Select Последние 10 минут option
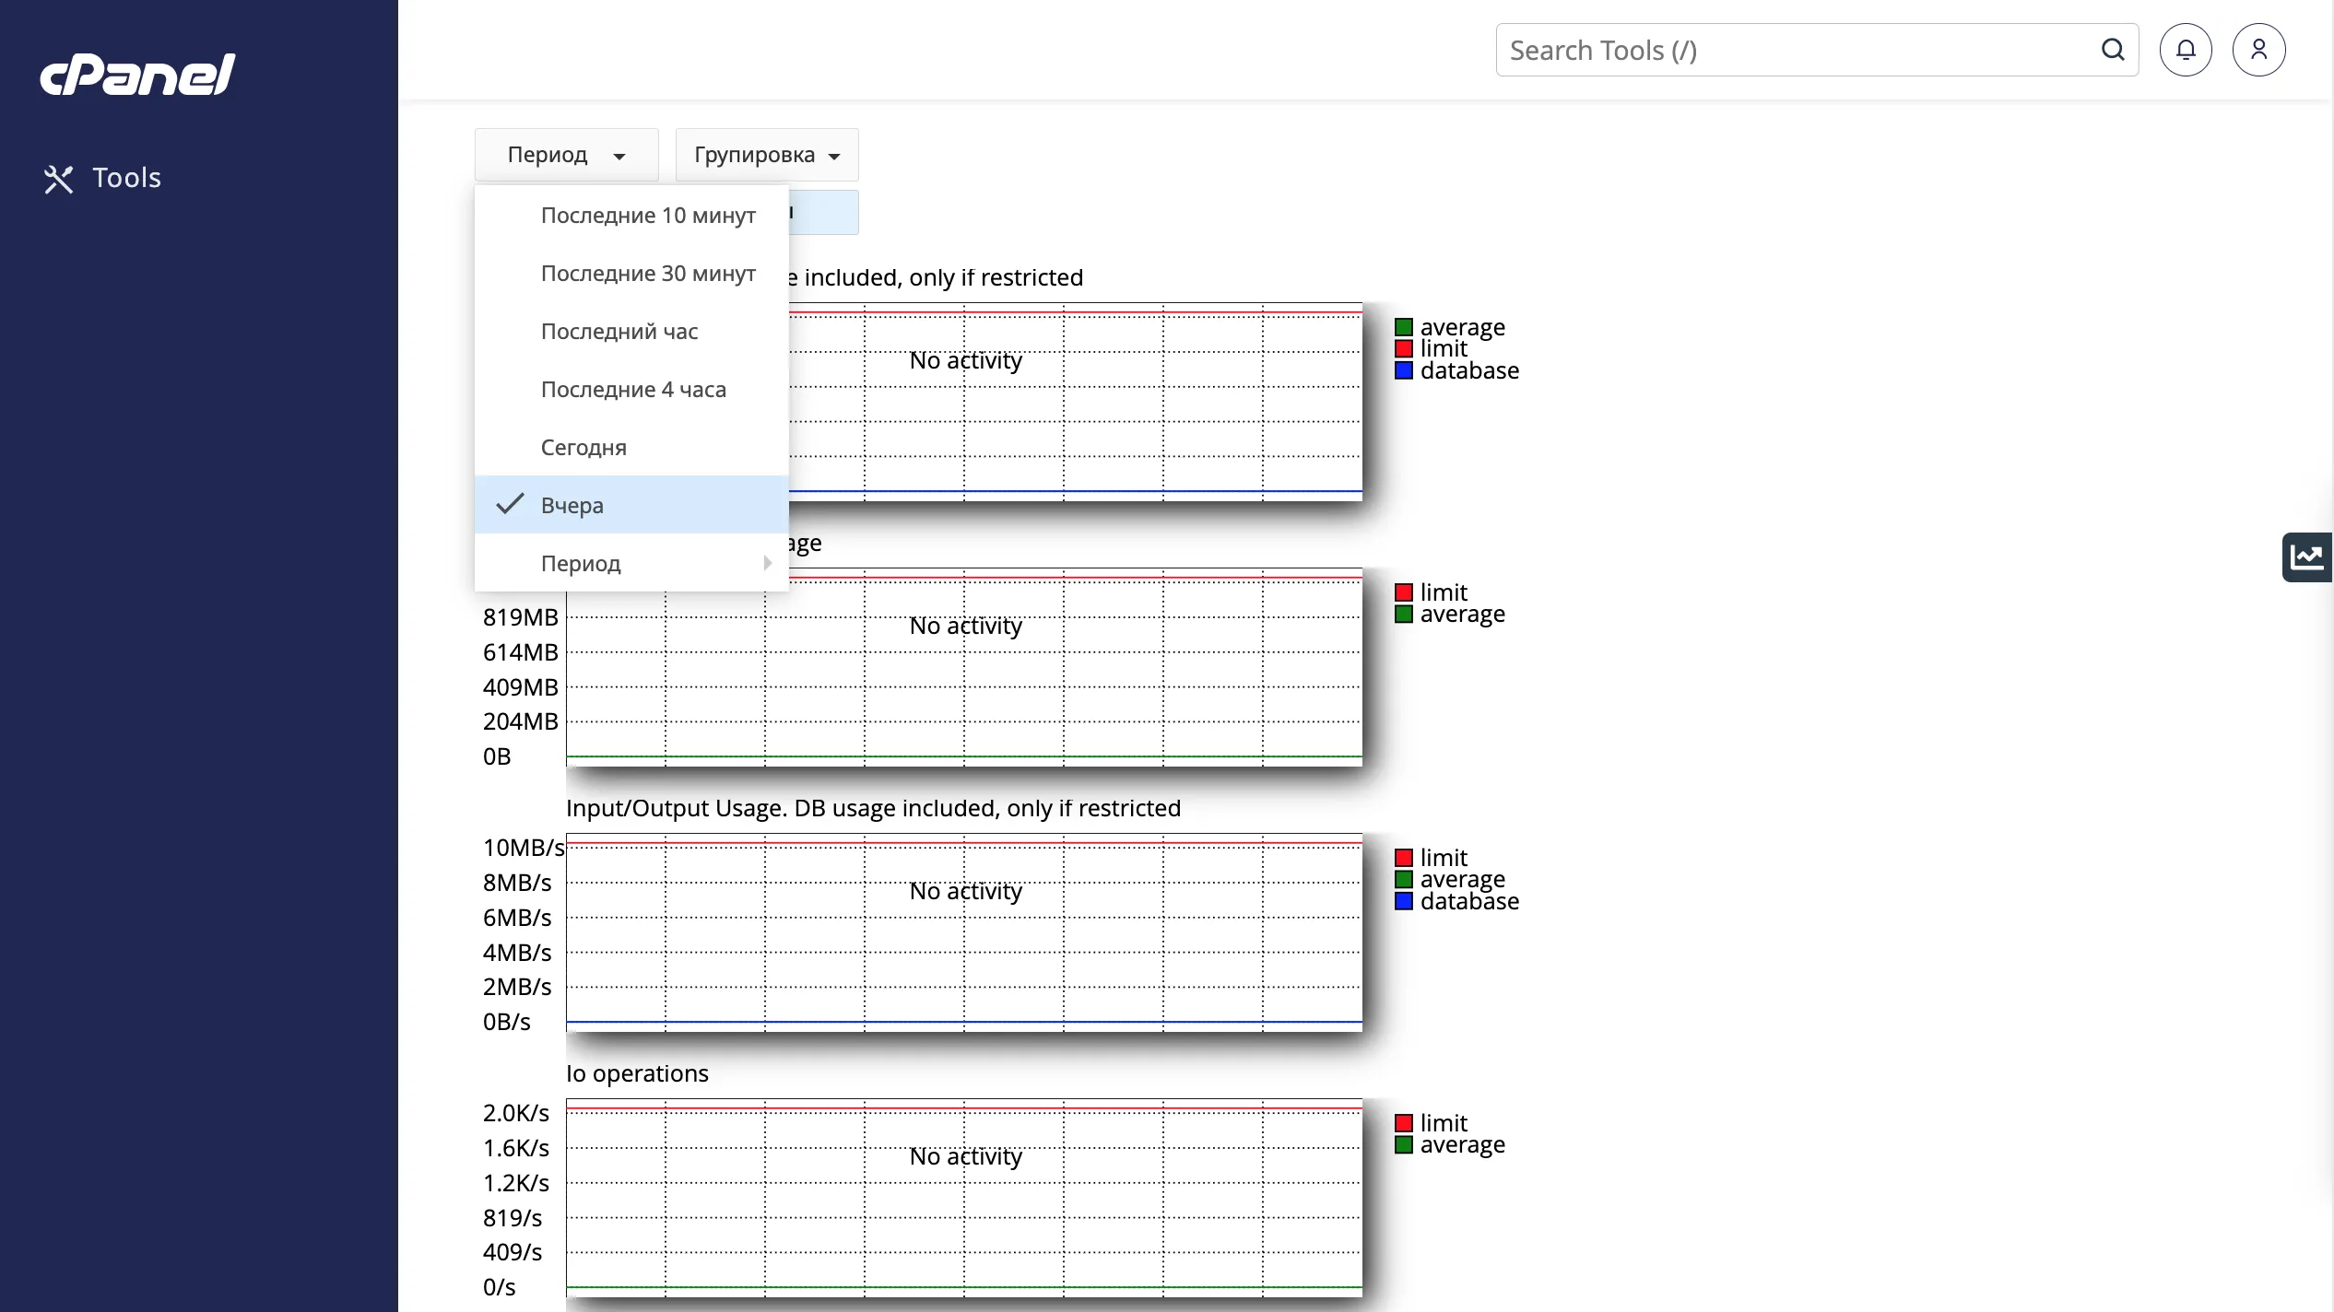This screenshot has height=1312, width=2334. pyautogui.click(x=647, y=216)
